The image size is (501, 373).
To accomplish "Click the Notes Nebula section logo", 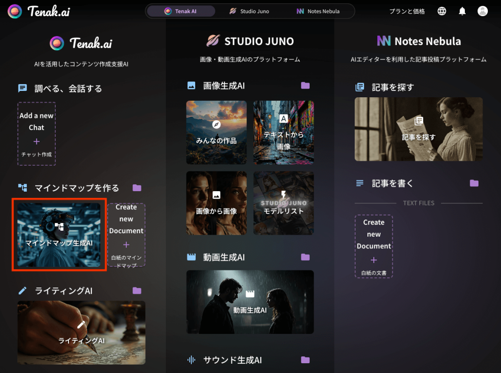I will 419,41.
